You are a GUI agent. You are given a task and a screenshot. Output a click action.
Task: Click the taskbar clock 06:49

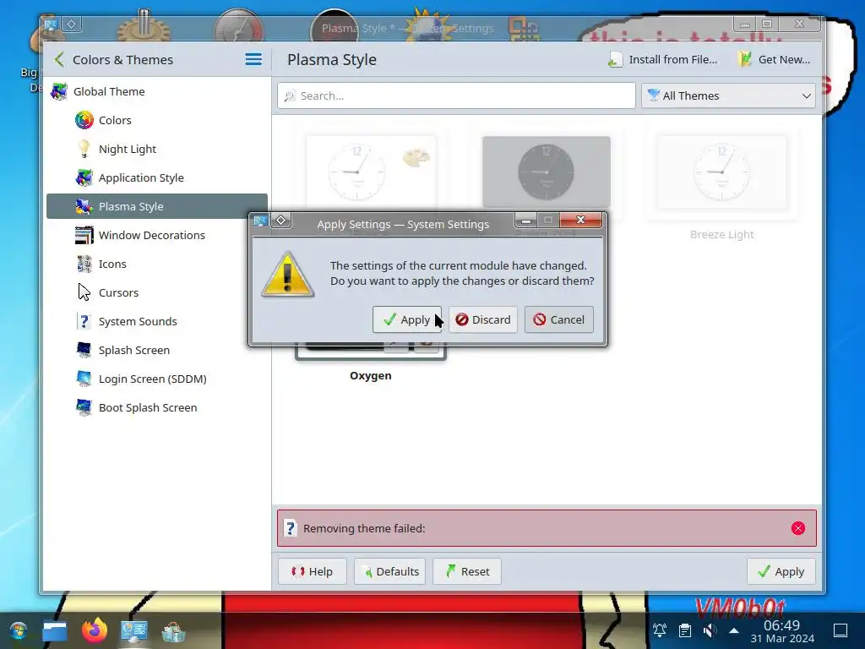point(781,625)
